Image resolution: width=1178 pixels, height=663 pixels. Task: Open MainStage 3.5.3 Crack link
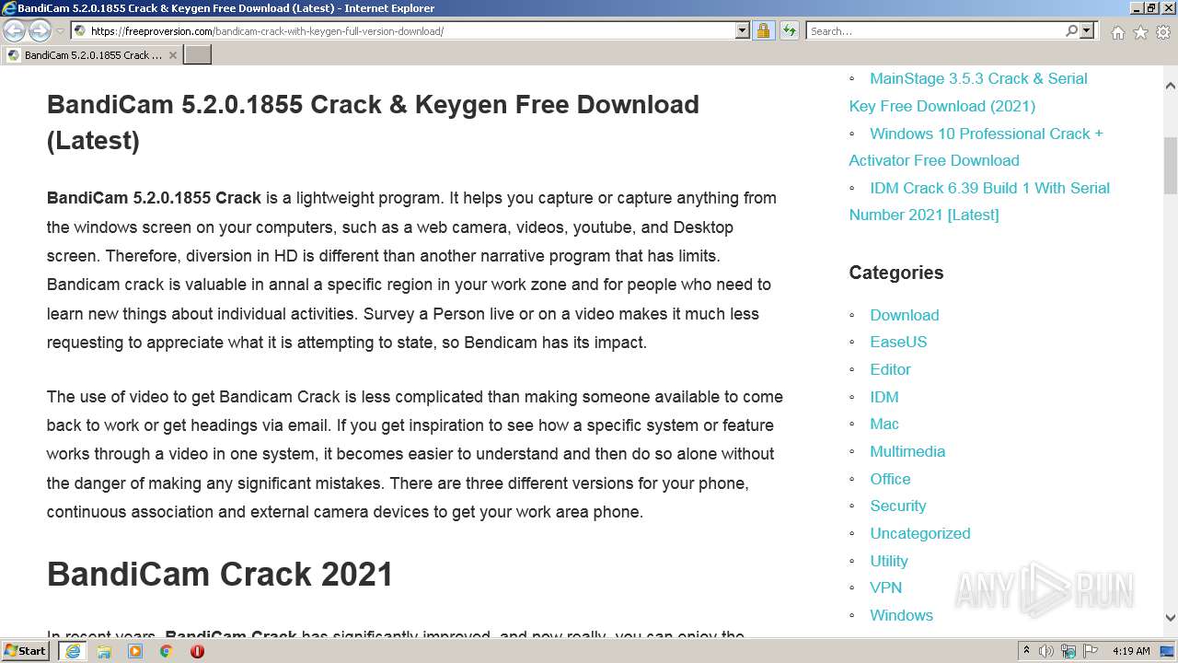[968, 92]
